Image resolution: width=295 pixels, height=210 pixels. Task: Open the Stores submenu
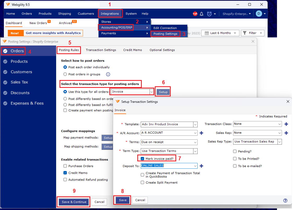(124, 22)
